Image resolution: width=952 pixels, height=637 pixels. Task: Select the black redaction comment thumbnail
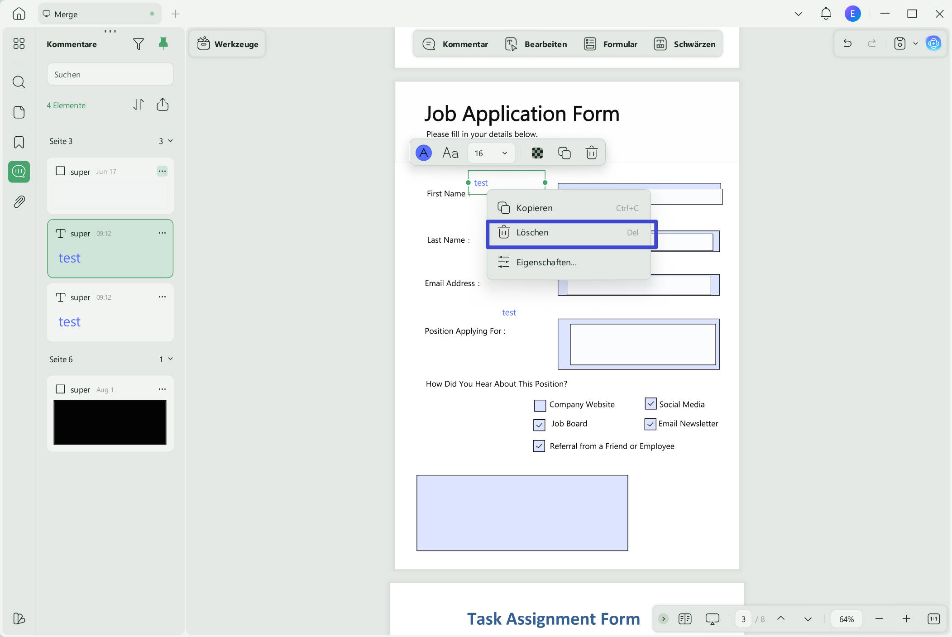point(110,422)
